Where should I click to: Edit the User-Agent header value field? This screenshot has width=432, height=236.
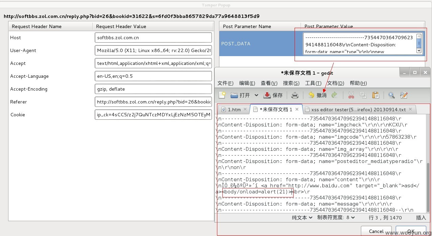[x=153, y=50]
